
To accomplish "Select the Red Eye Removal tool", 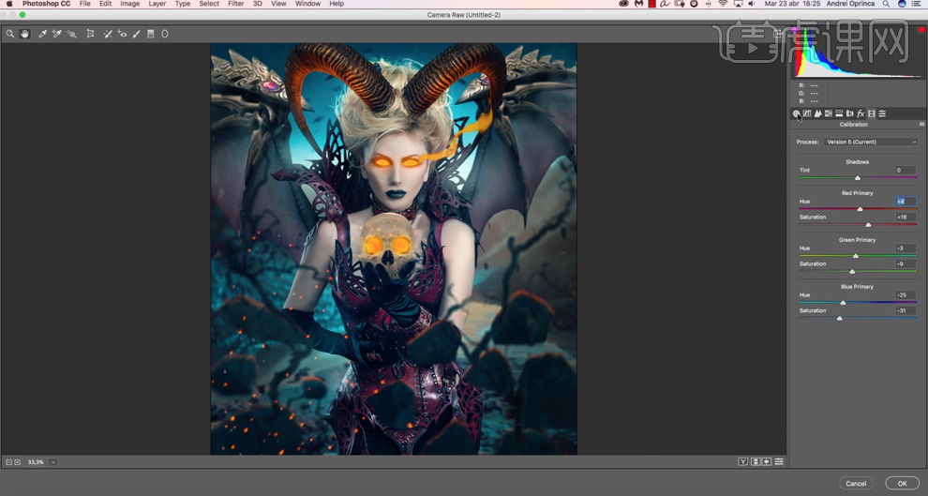I will (x=122, y=34).
